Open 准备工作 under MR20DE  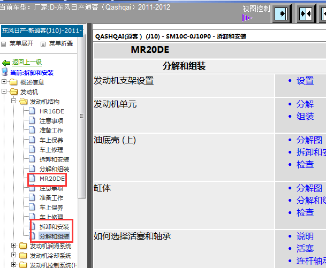[51, 198]
